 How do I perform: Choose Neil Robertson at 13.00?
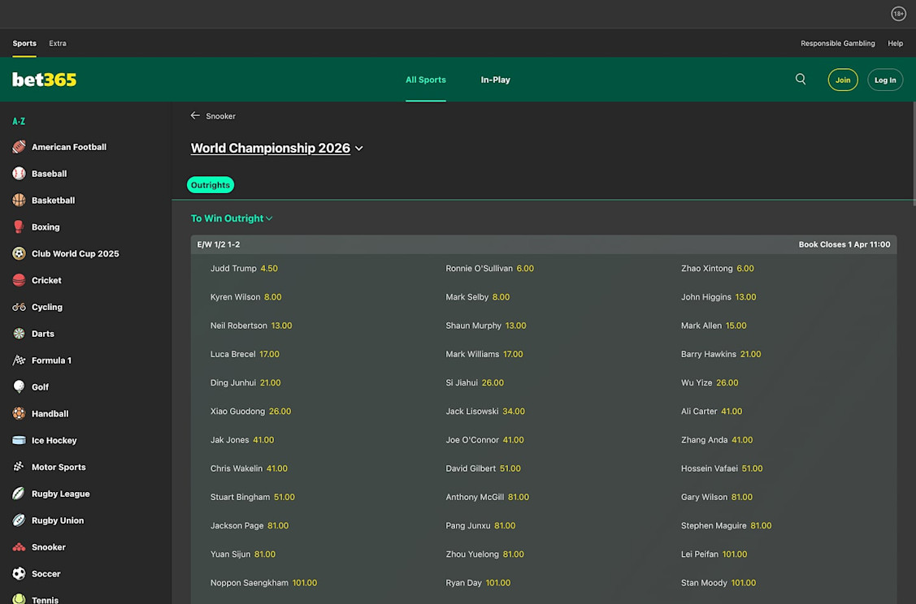pyautogui.click(x=251, y=326)
